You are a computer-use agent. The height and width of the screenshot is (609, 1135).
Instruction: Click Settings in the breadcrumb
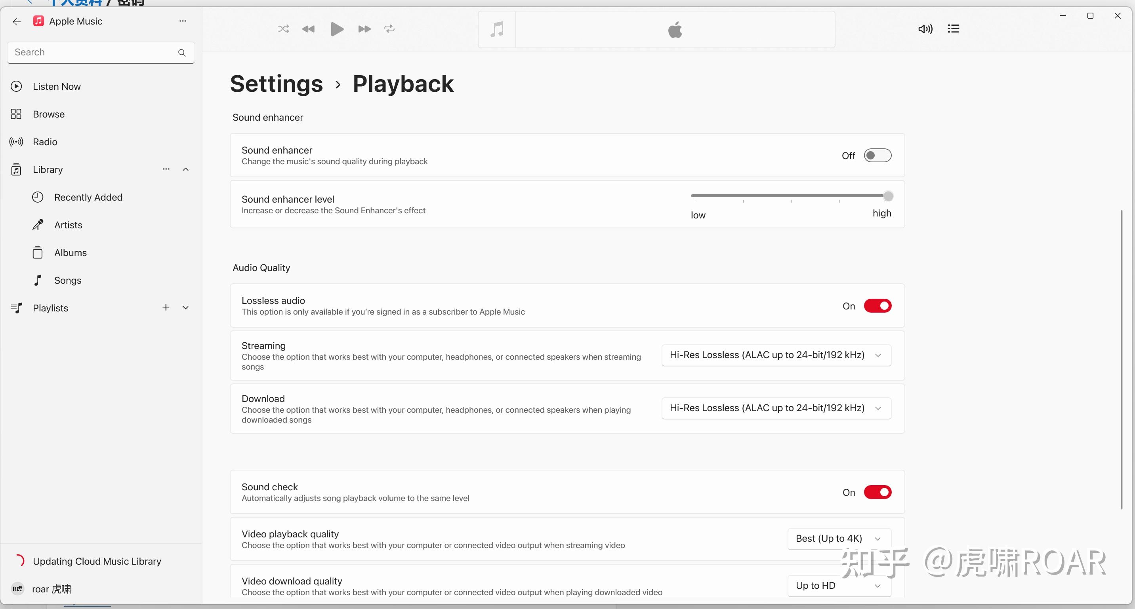pos(276,83)
